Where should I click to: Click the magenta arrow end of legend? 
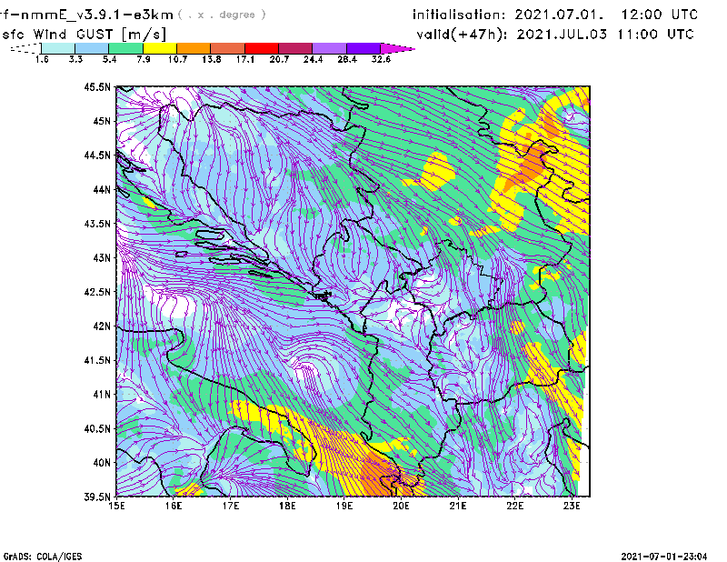(397, 48)
